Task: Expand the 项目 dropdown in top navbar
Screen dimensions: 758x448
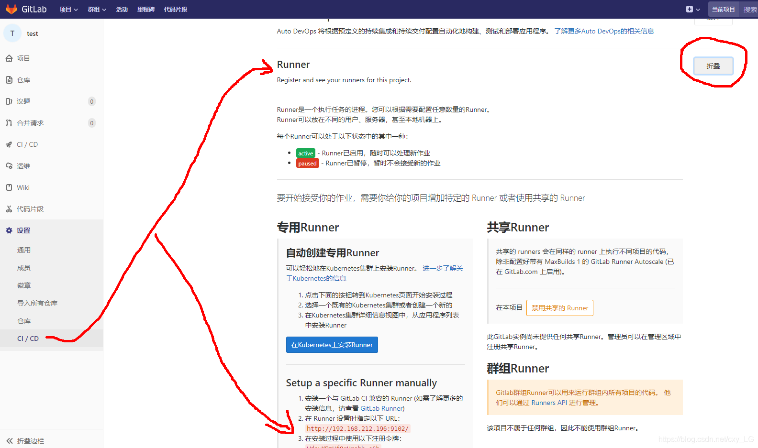Action: [x=69, y=10]
